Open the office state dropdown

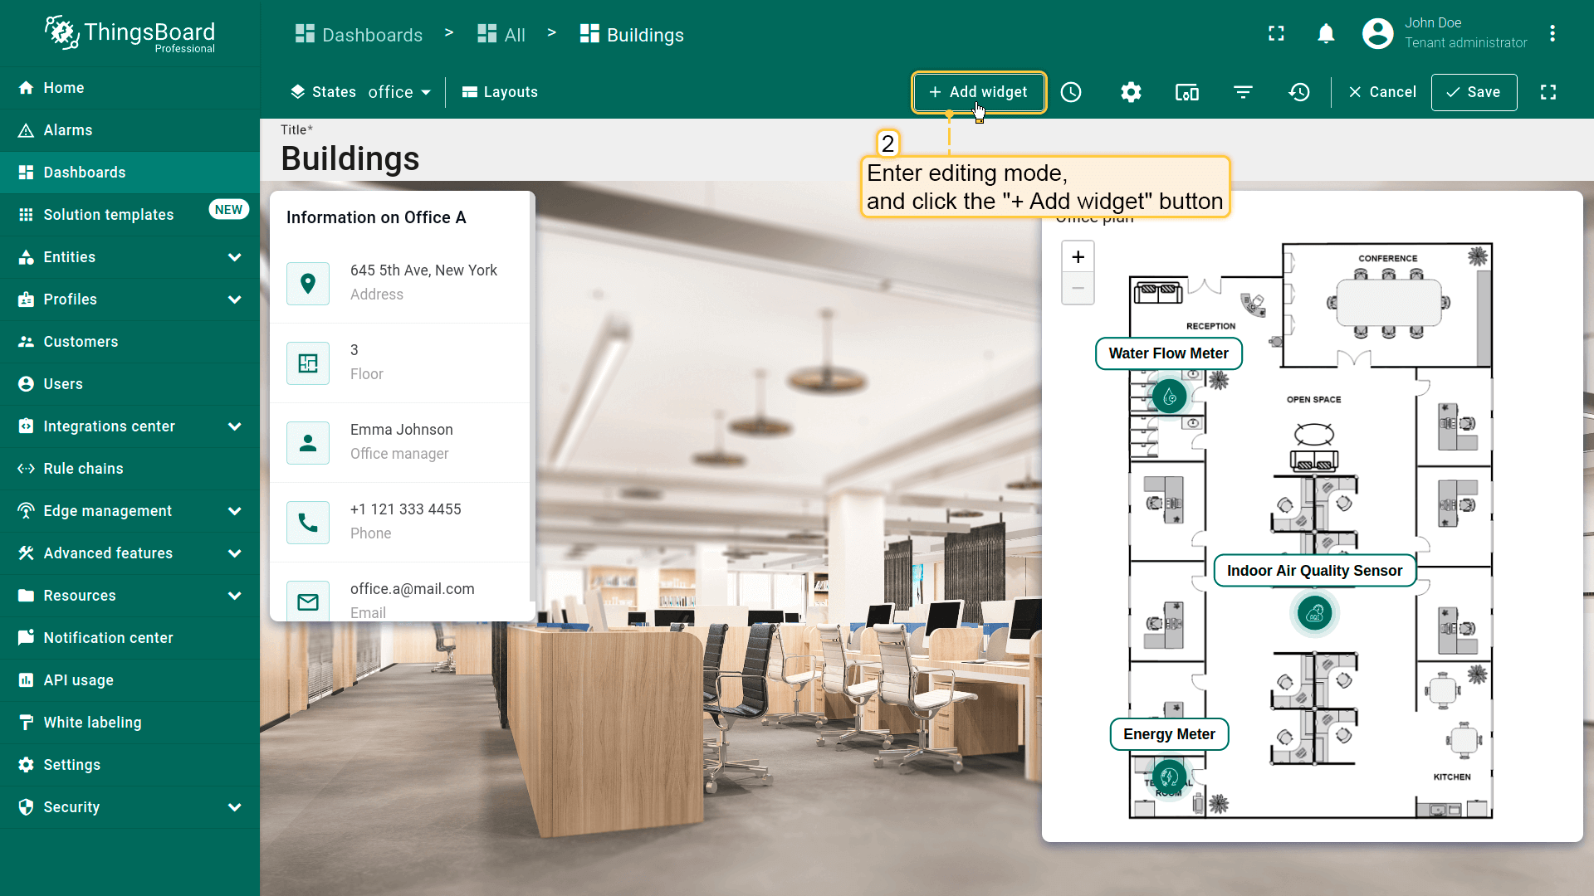tap(399, 92)
